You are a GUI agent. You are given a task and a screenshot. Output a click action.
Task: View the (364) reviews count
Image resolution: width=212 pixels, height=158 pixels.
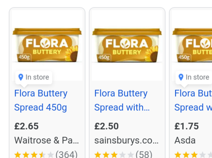point(66,155)
